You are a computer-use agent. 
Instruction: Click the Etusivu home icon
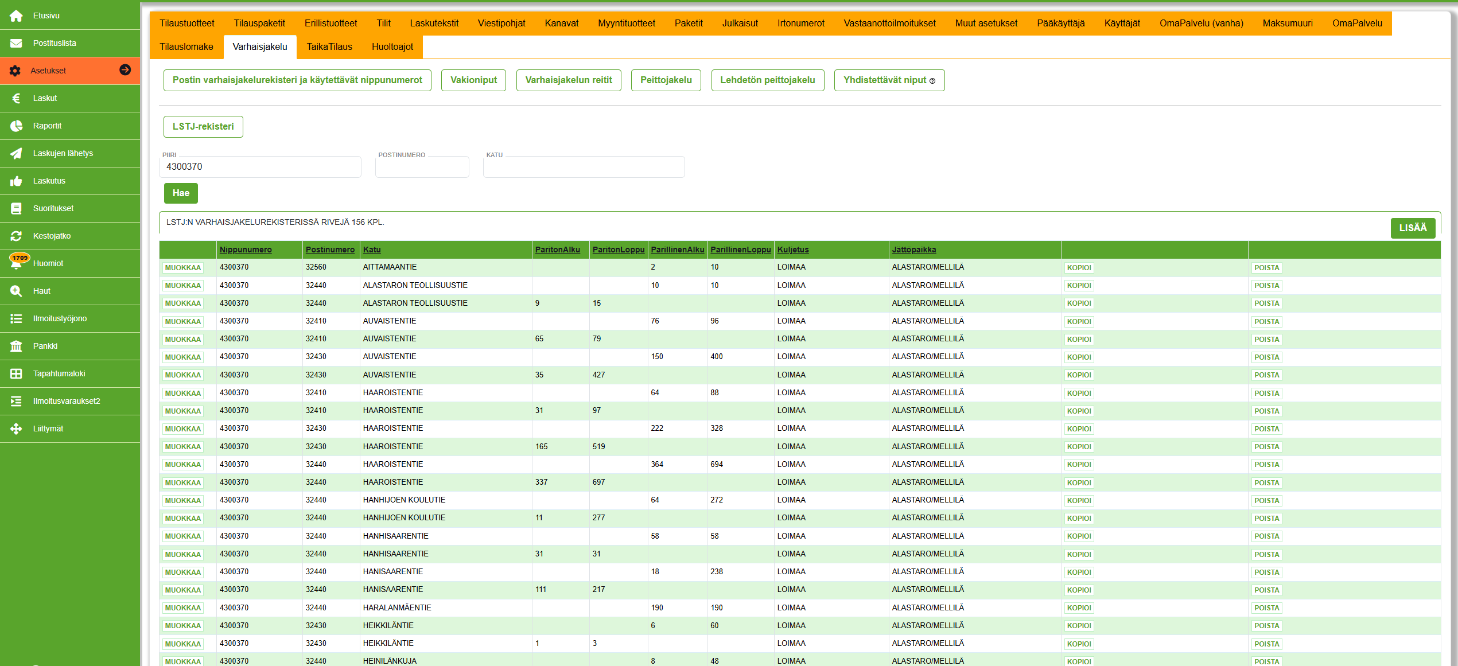point(16,15)
